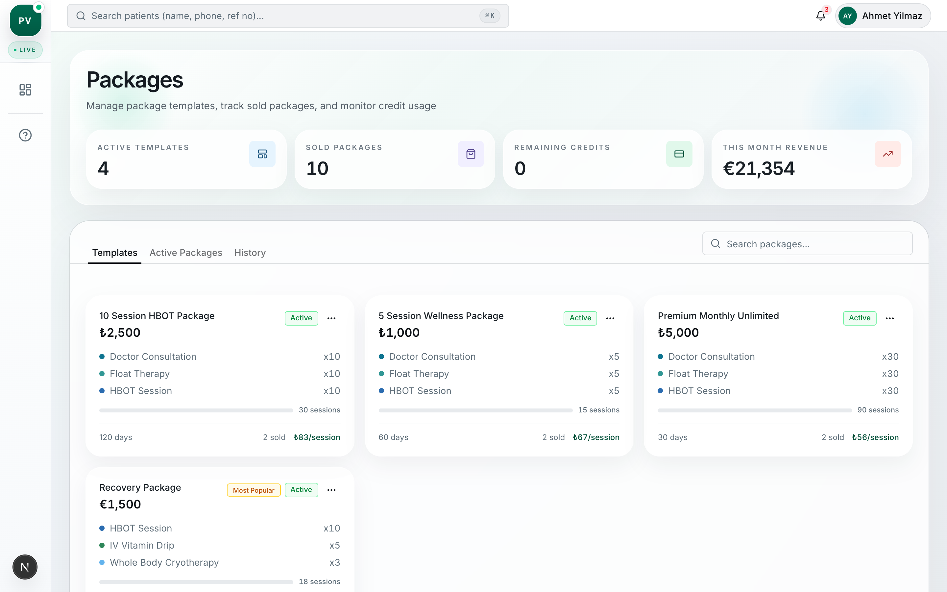947x592 pixels.
Task: Open the notifications bell
Action: point(821,16)
